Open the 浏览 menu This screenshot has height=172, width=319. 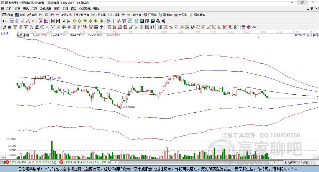pyautogui.click(x=17, y=8)
